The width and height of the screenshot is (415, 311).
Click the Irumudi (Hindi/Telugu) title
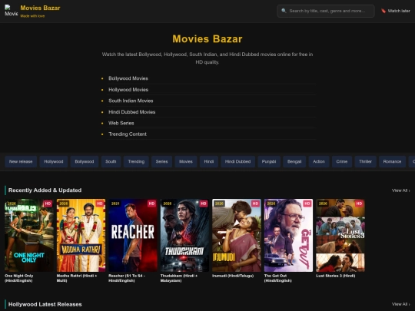pyautogui.click(x=233, y=276)
